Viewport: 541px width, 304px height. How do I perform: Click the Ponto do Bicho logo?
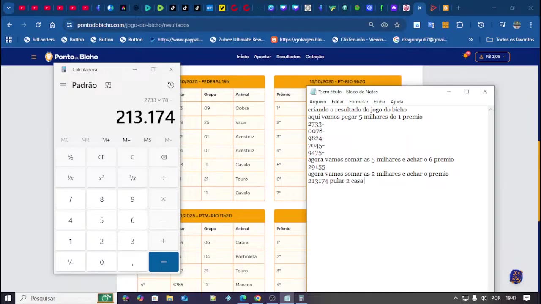[71, 57]
